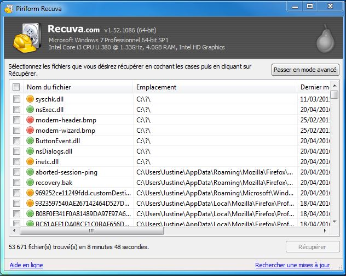Click orange status dot for syschk.dll
The image size is (346, 276).
click(x=30, y=99)
